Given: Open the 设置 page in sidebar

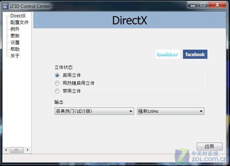Looking at the screenshot, I should [x=15, y=43].
